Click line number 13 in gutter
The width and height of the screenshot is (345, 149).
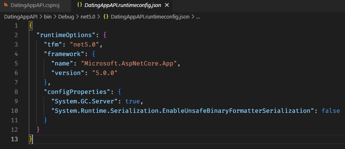coord(14,139)
